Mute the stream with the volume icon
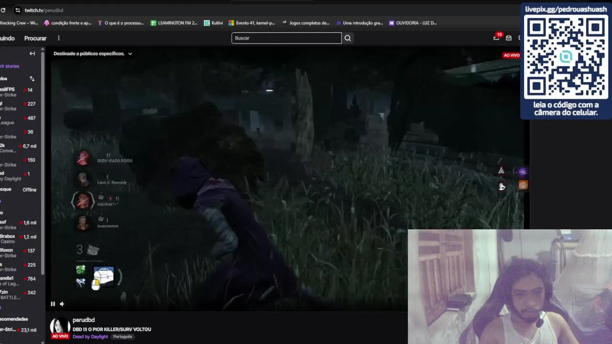This screenshot has height=344, width=612. (62, 304)
